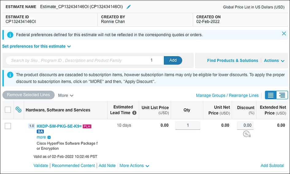The width and height of the screenshot is (290, 174).
Task: Click the pencil icon to edit estimate name
Action: tap(129, 7)
